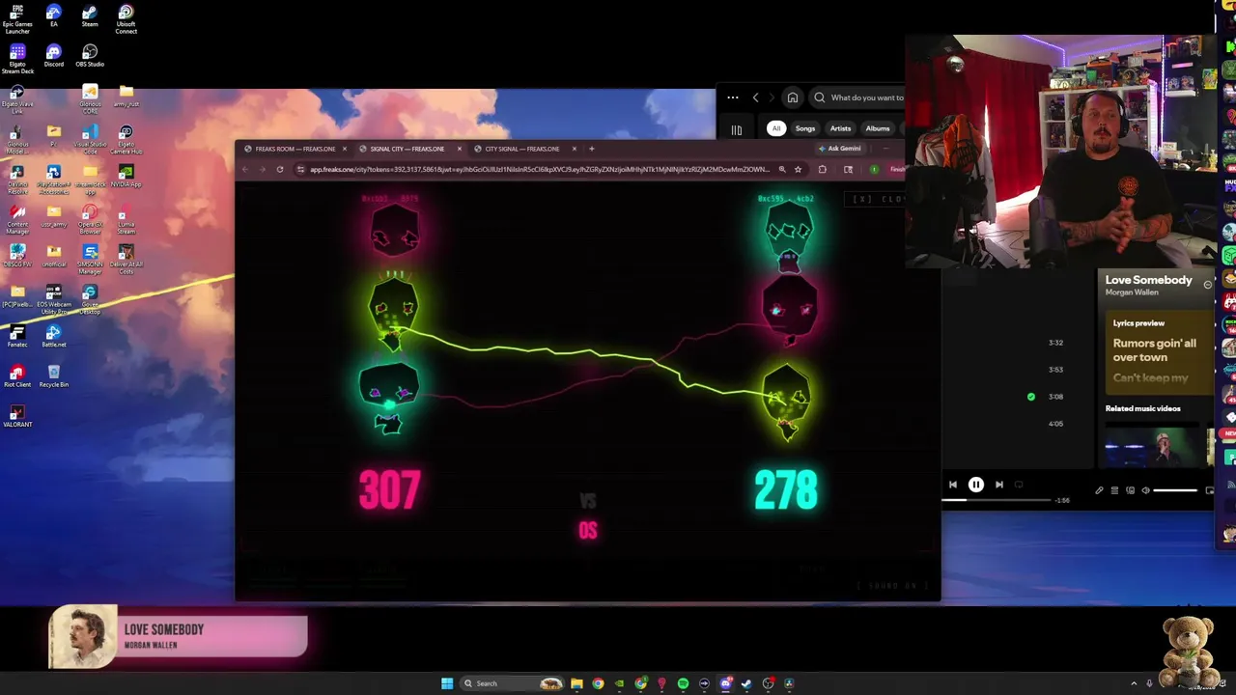
Task: Open Riot Client desktop shortcut
Action: pos(17,376)
